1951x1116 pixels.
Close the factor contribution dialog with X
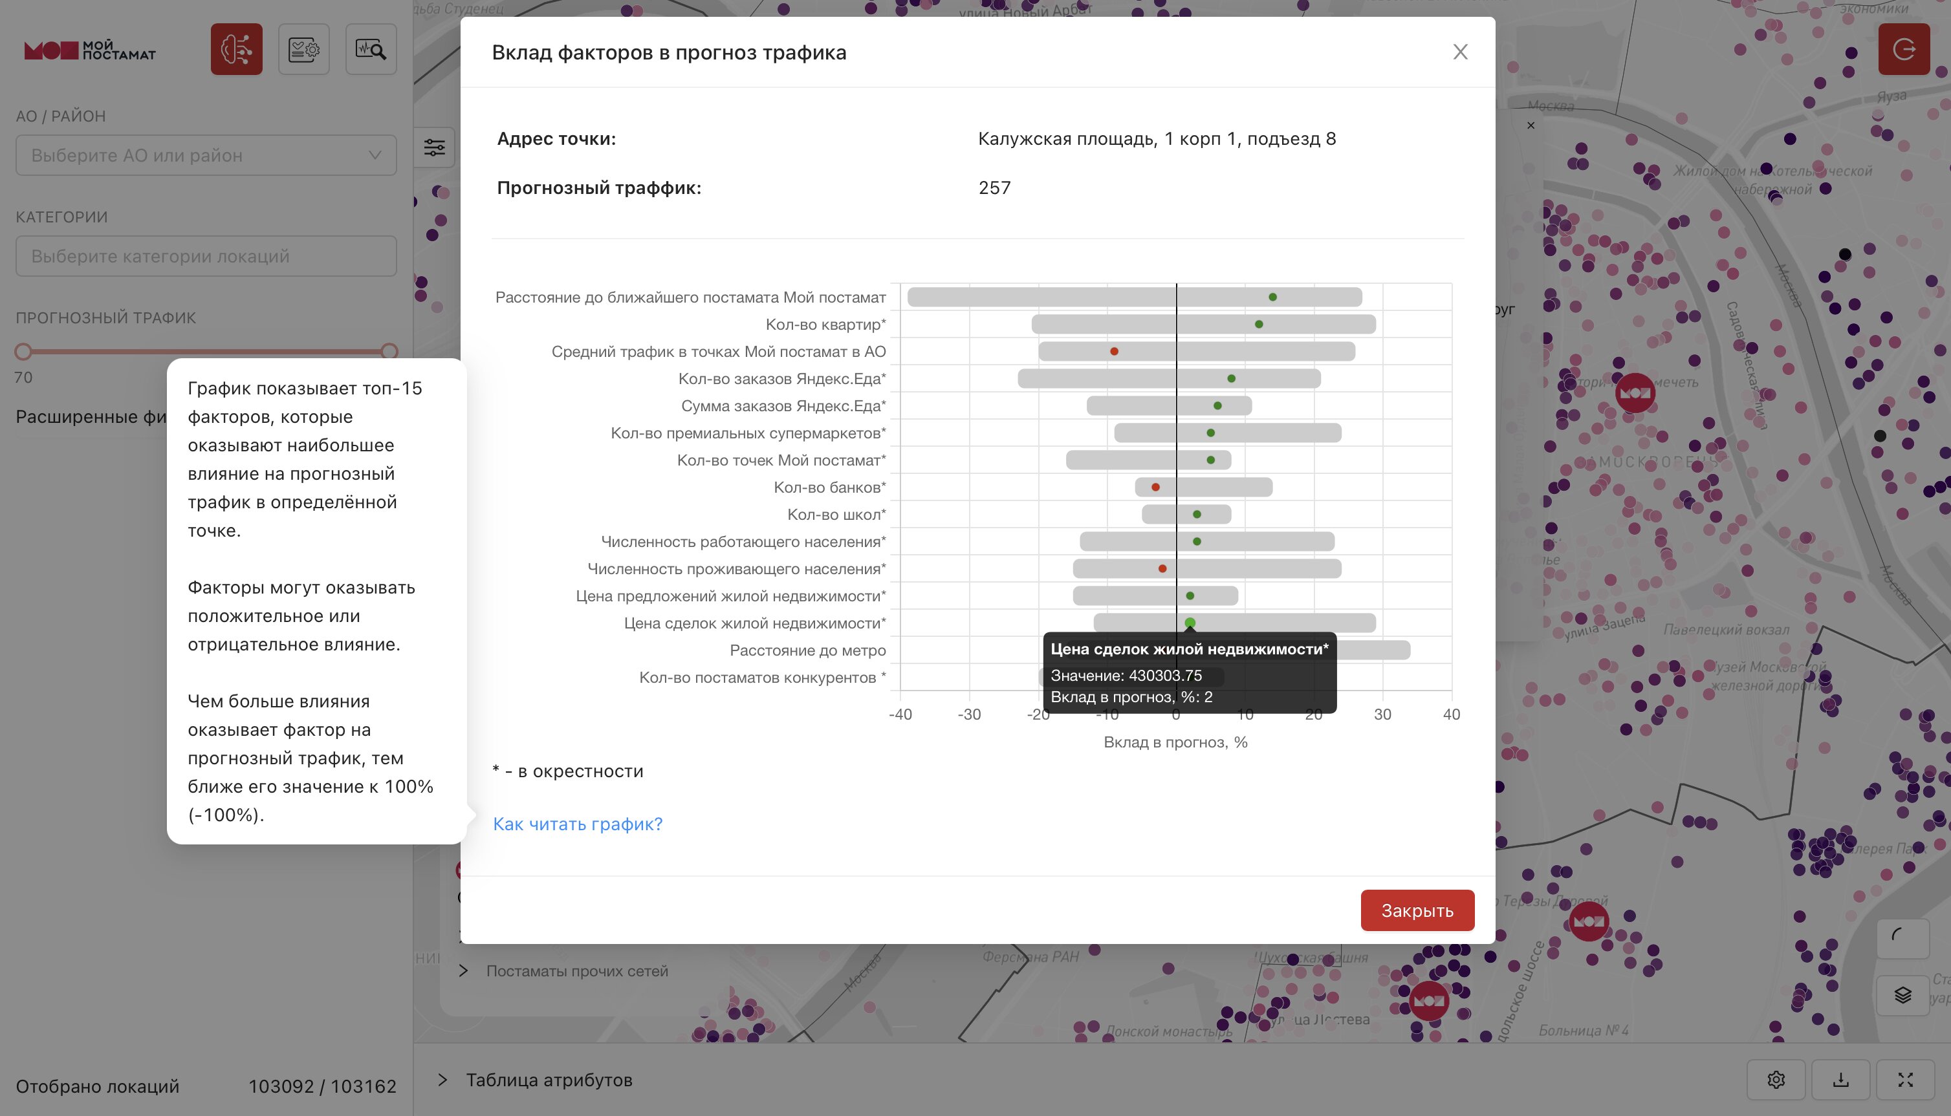point(1459,52)
